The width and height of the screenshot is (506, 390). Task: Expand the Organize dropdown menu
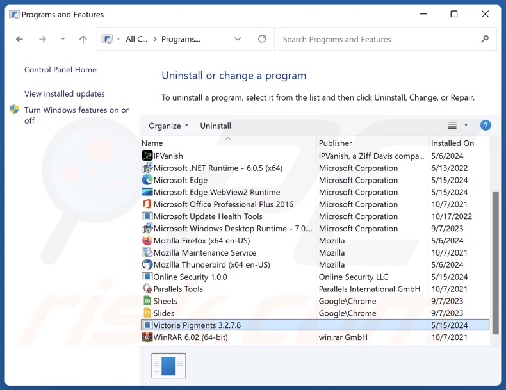coord(168,126)
